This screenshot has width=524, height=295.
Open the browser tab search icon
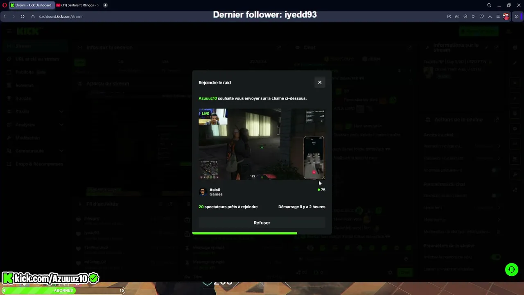489,5
